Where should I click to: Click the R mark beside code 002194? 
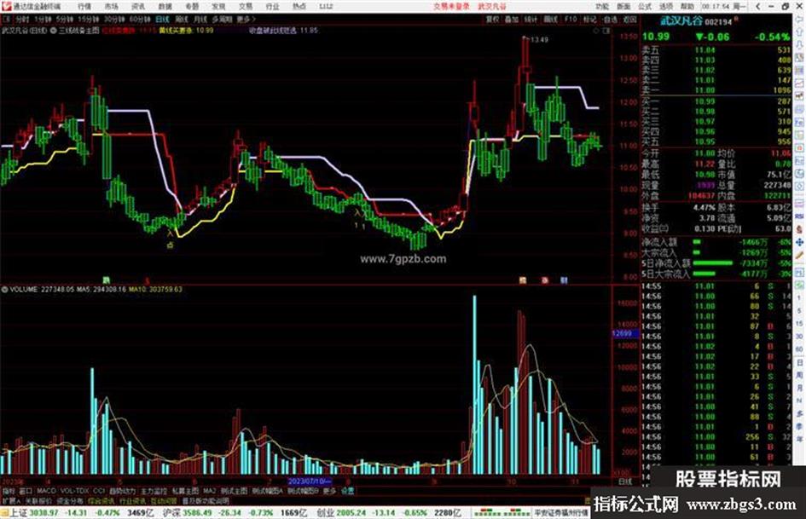[x=736, y=19]
